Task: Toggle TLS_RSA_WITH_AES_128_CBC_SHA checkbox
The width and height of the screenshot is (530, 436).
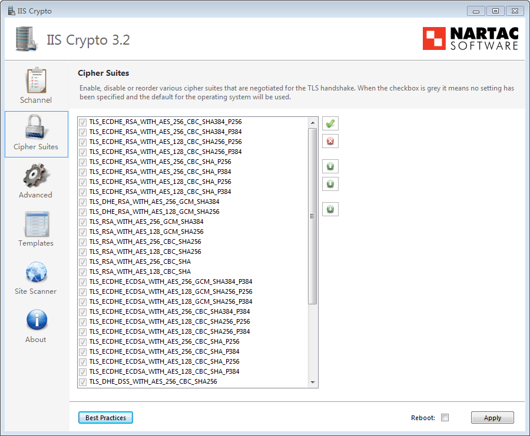Action: click(x=83, y=271)
